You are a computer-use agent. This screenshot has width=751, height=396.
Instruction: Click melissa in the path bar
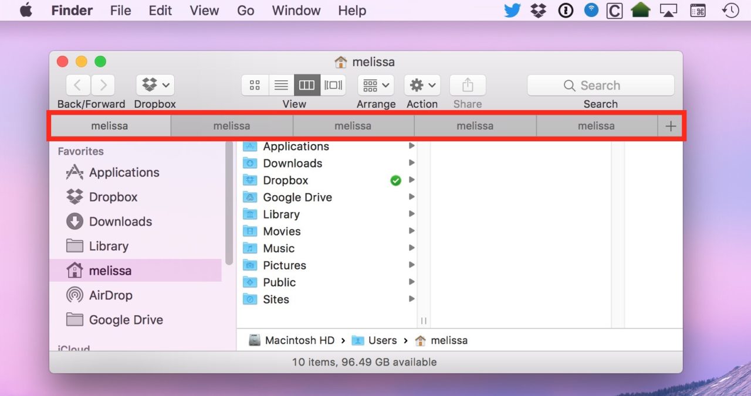click(x=441, y=340)
